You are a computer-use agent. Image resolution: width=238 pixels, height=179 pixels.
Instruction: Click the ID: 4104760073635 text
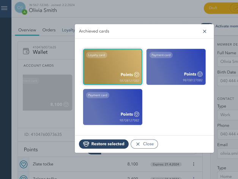43,134
